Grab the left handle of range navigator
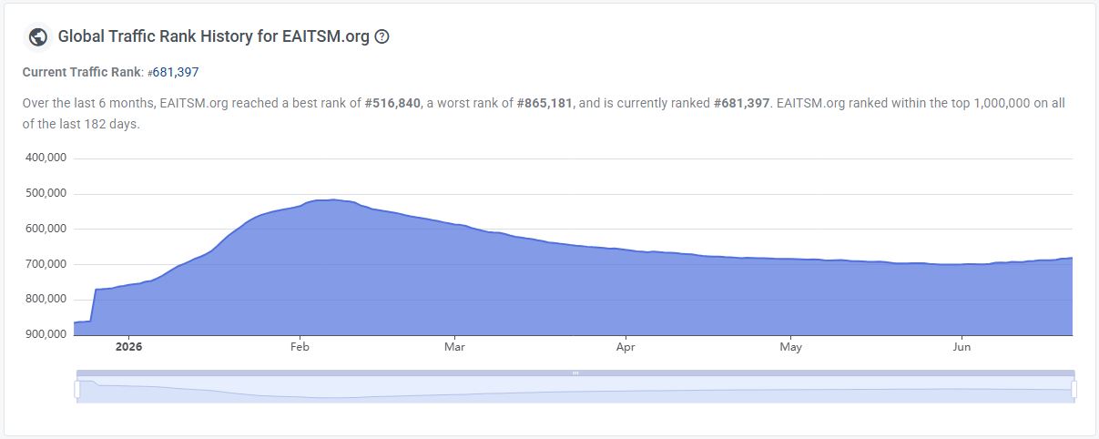 [x=77, y=390]
